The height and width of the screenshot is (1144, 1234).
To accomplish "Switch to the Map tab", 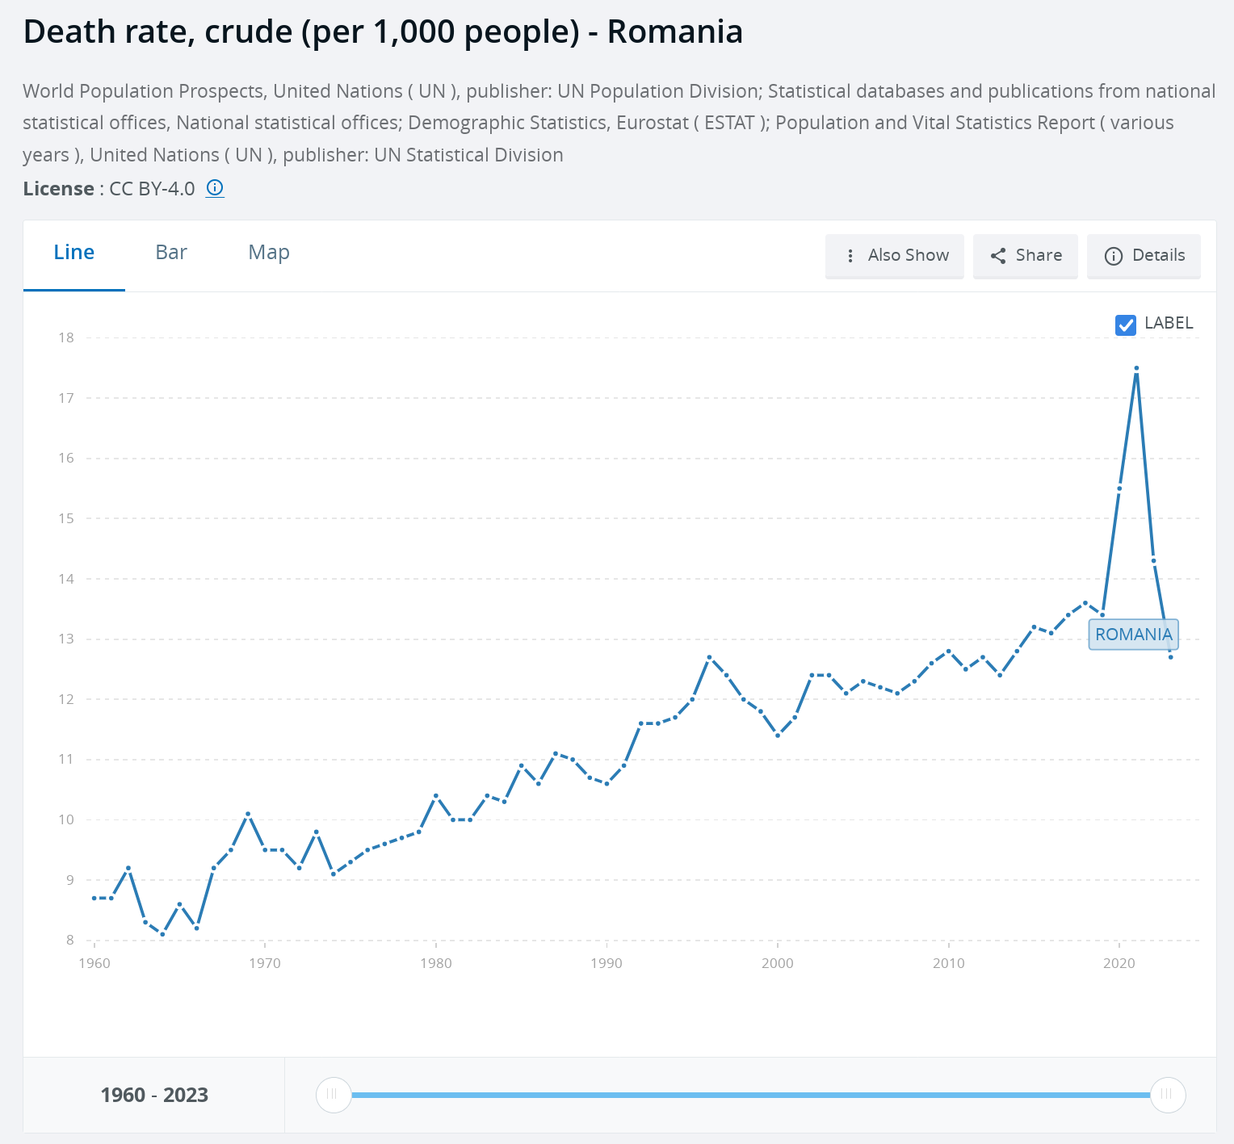I will click(269, 253).
